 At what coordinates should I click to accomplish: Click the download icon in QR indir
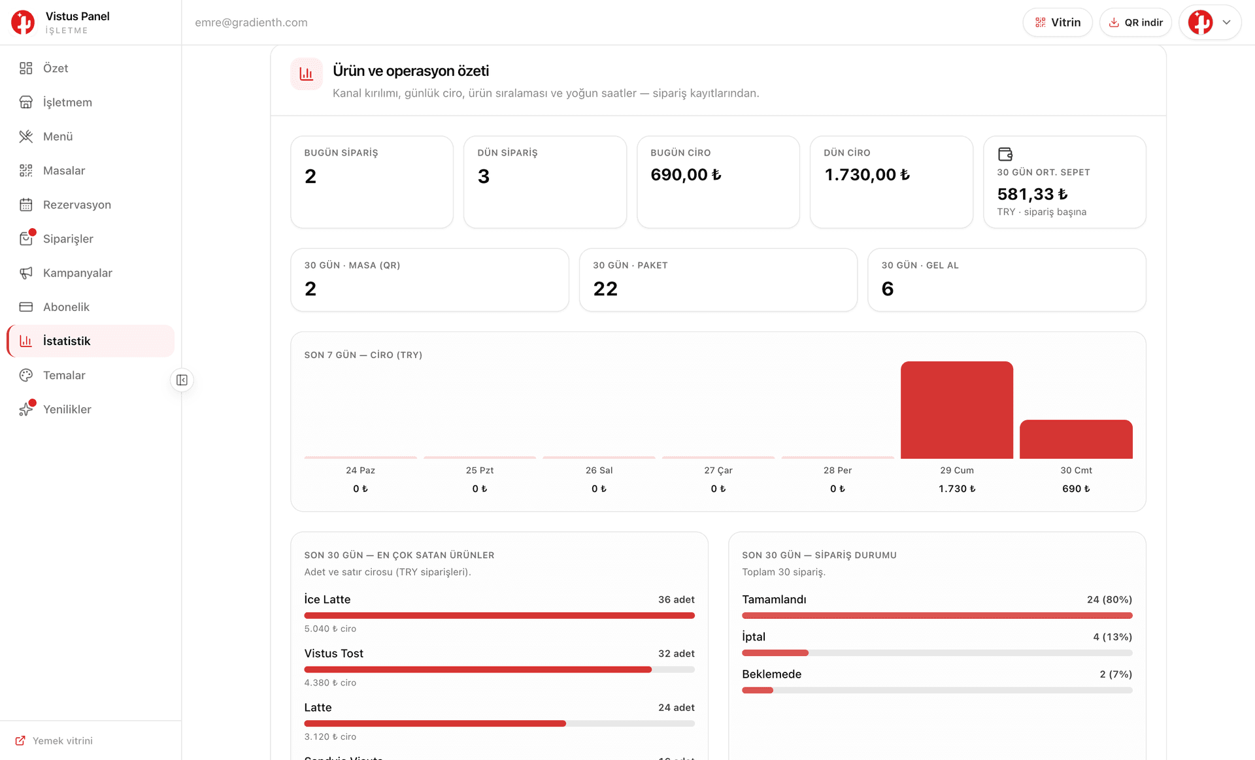point(1114,22)
